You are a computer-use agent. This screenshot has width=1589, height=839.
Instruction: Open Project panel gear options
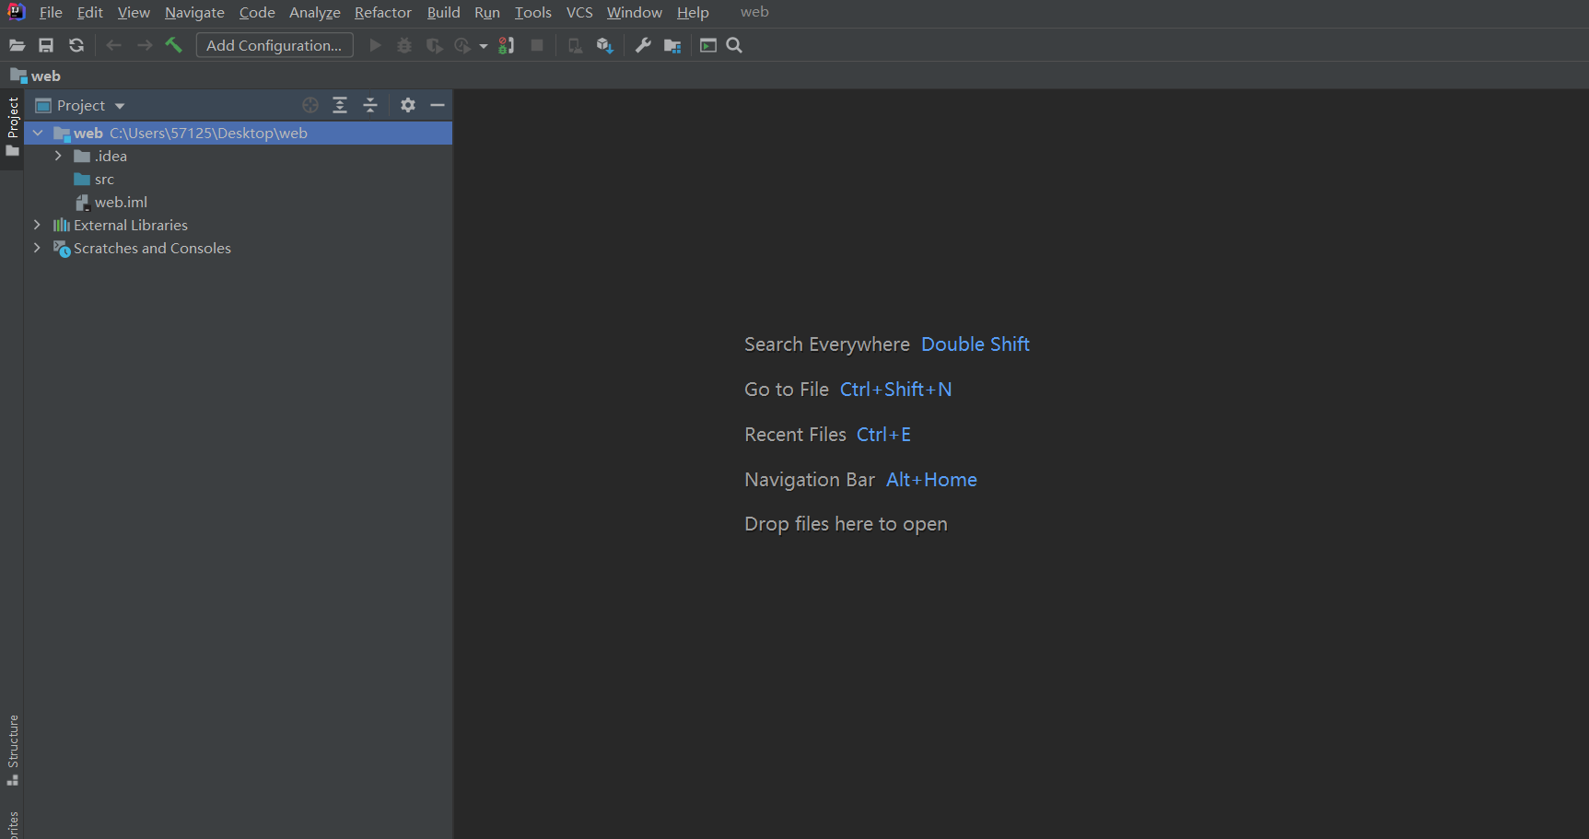[408, 105]
